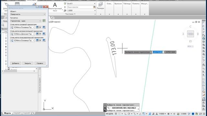Pick the user contour label style from the drawing
The image size is (207, 116).
click(44, 40)
